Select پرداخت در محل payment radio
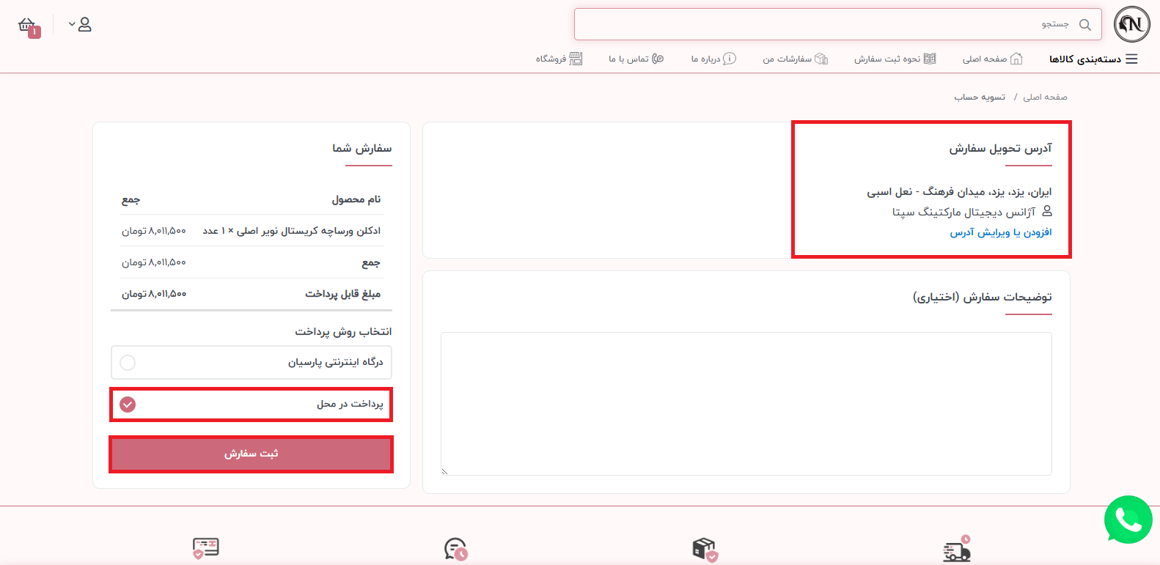The height and width of the screenshot is (565, 1160). [128, 405]
